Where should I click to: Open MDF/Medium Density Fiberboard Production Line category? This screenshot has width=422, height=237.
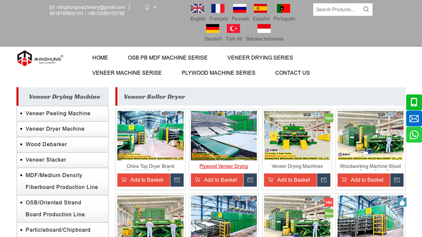62,181
